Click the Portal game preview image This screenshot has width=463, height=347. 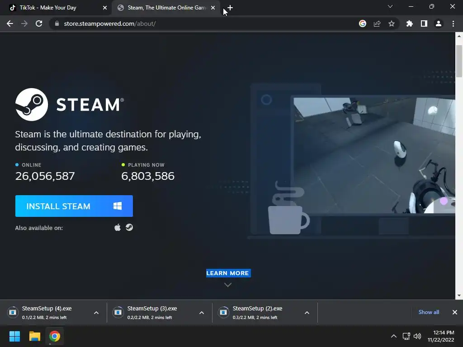coord(374,155)
